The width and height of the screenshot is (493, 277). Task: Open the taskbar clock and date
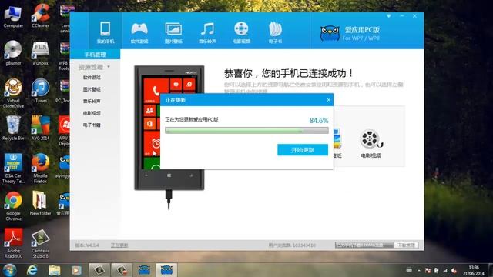pyautogui.click(x=474, y=270)
